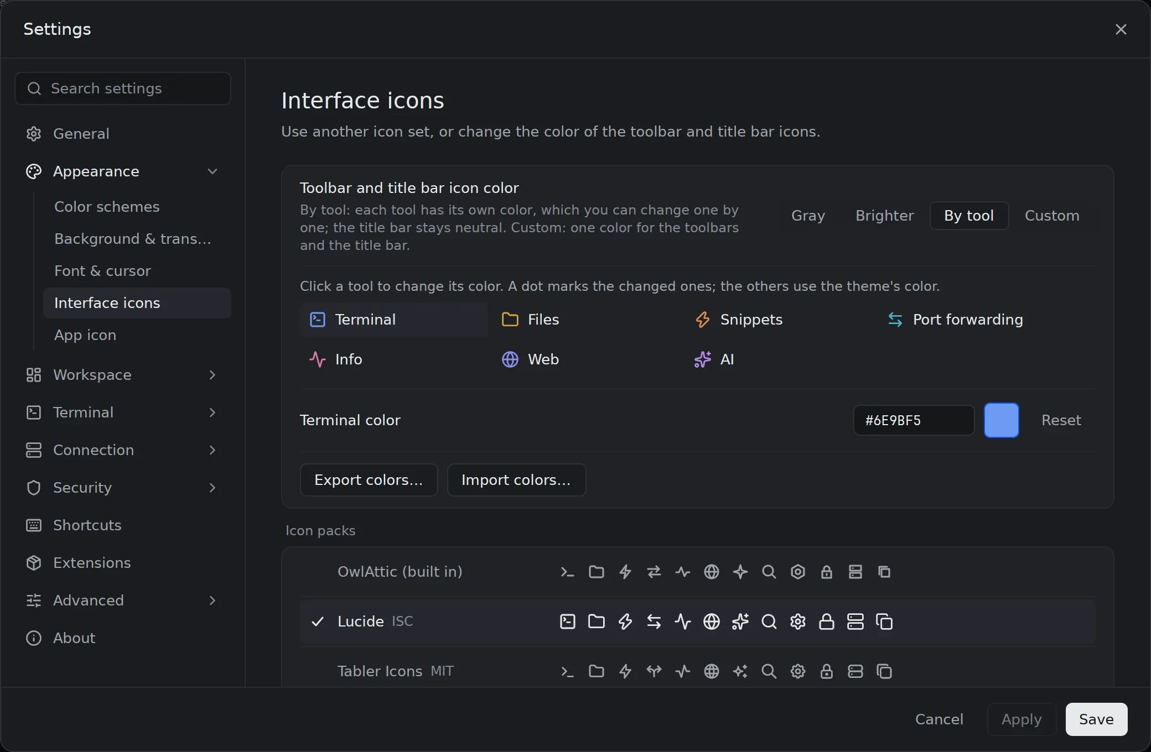This screenshot has width=1151, height=752.
Task: Collapse the Appearance section chevron
Action: tap(212, 171)
